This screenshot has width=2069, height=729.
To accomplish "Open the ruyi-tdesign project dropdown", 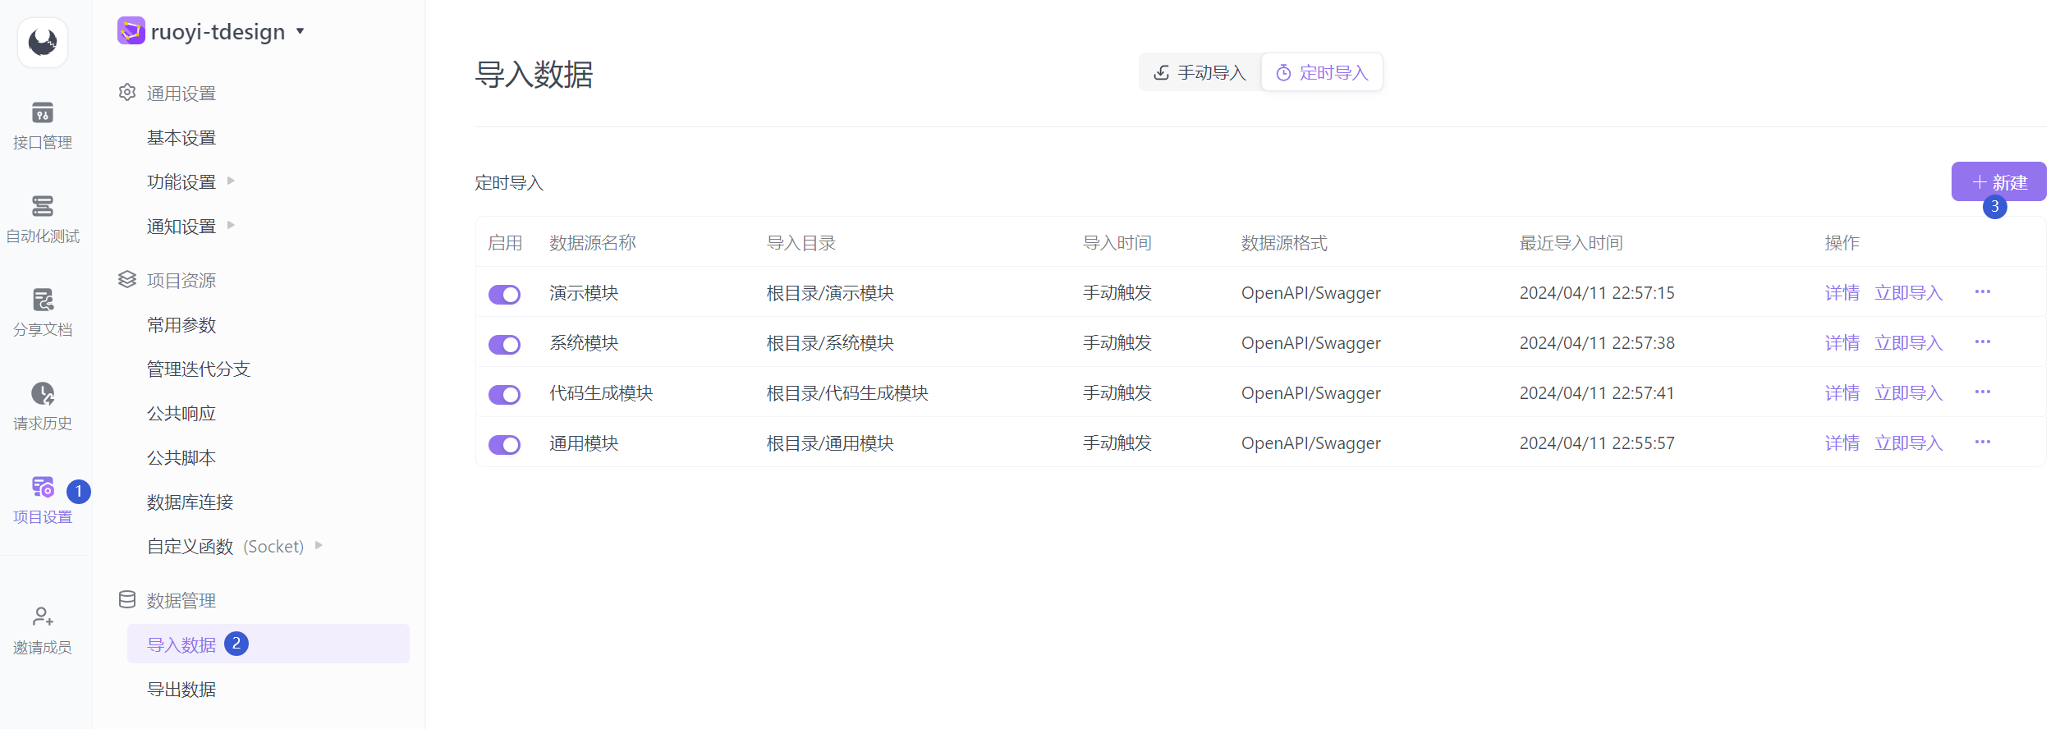I will point(300,31).
